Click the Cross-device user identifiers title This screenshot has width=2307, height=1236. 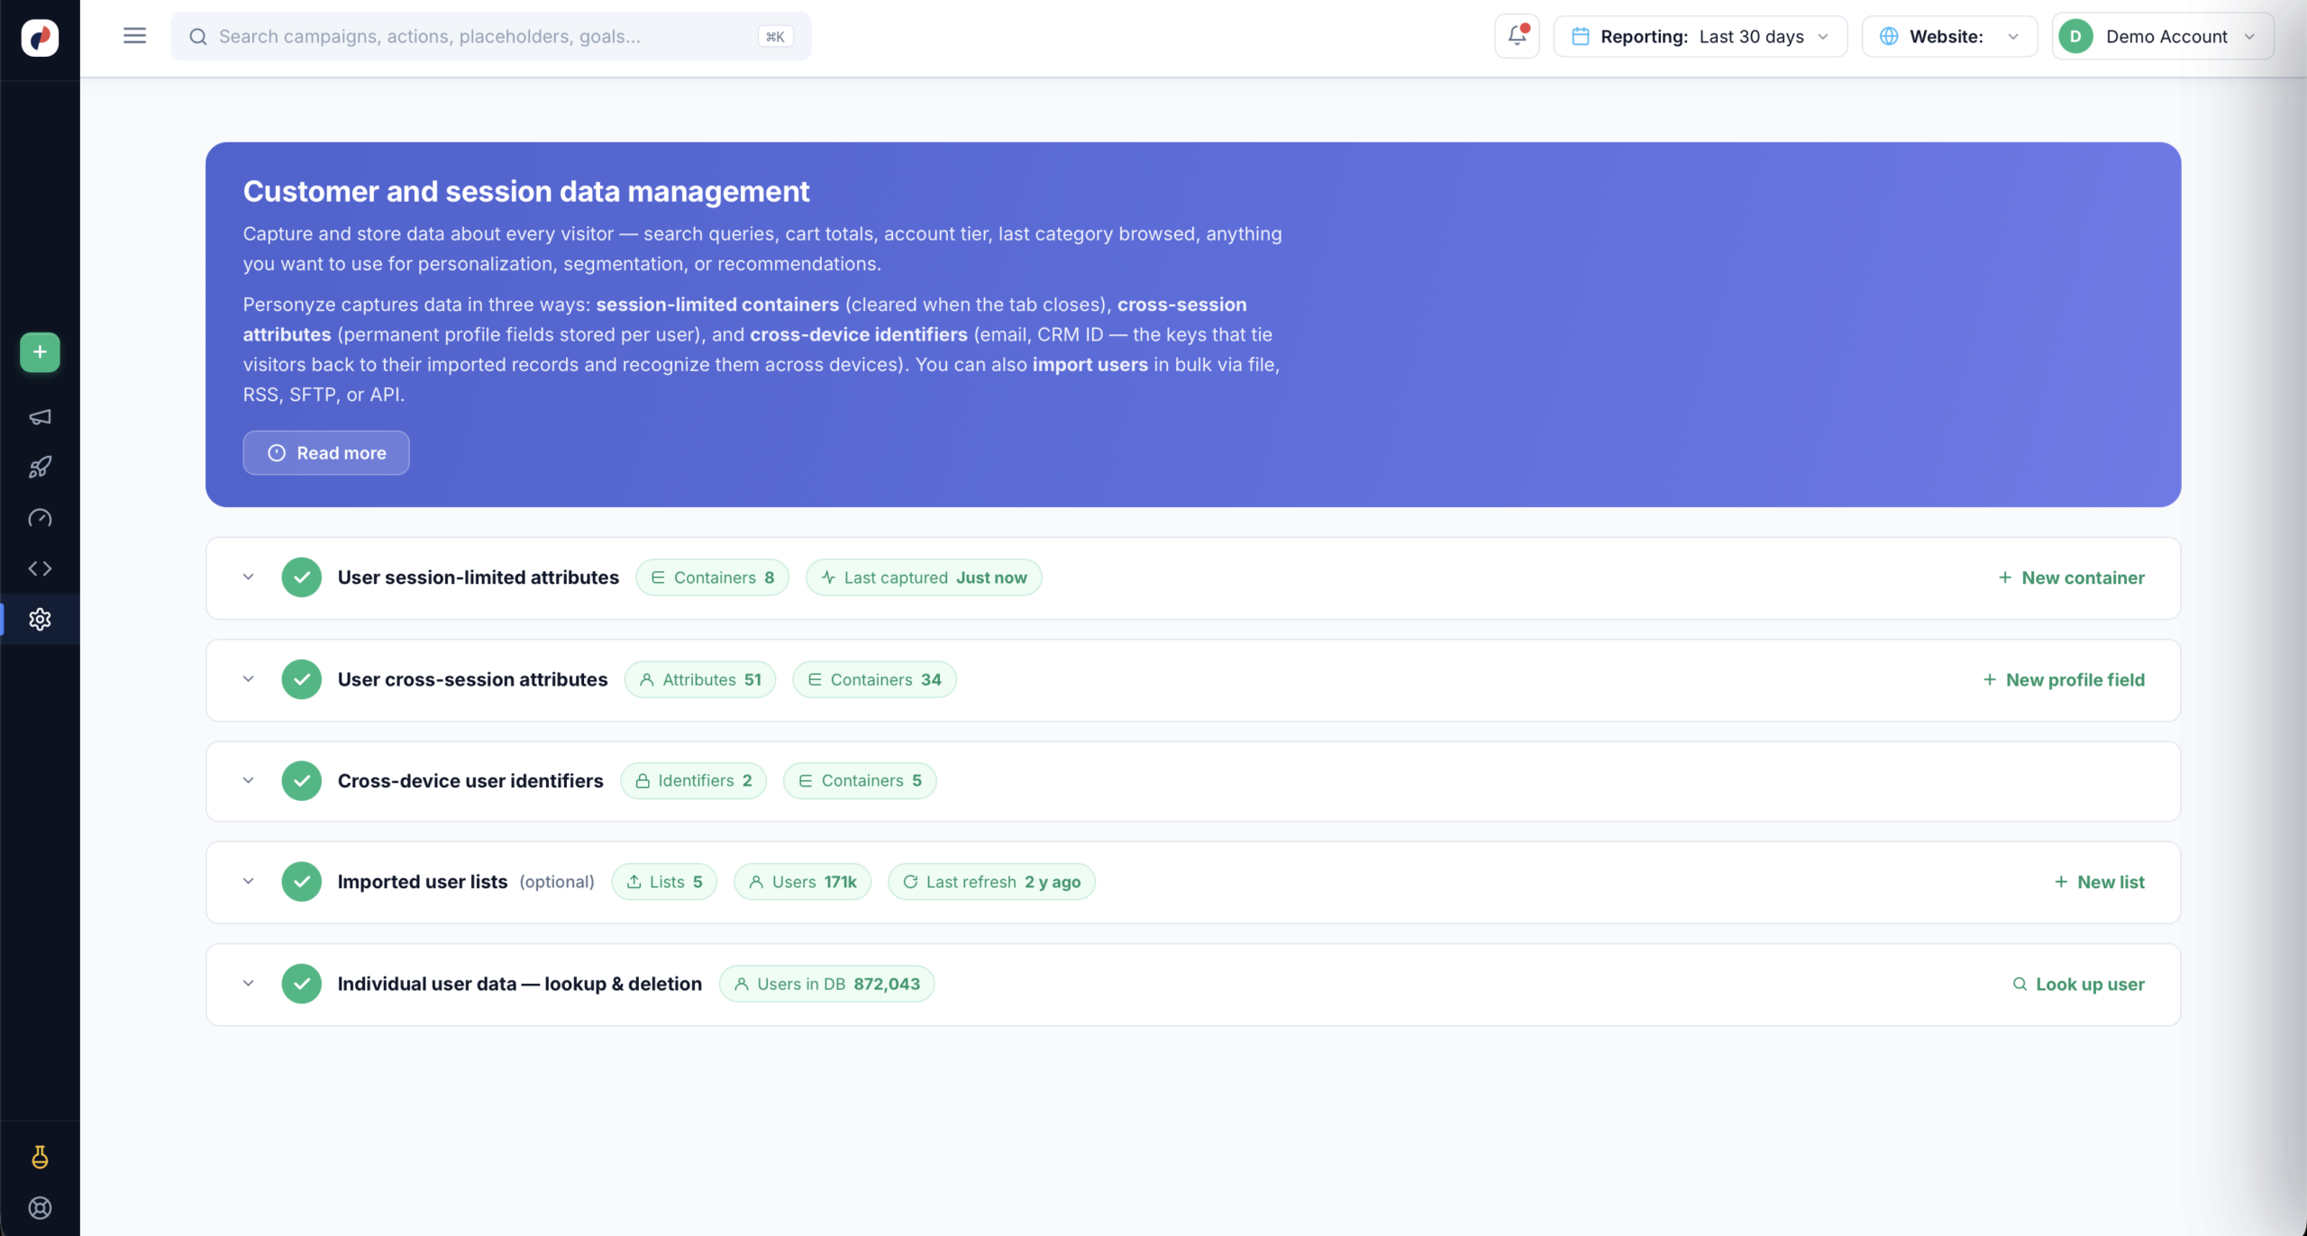point(470,780)
